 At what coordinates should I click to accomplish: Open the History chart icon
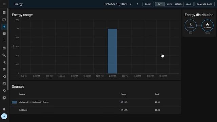pyautogui.click(x=4, y=48)
